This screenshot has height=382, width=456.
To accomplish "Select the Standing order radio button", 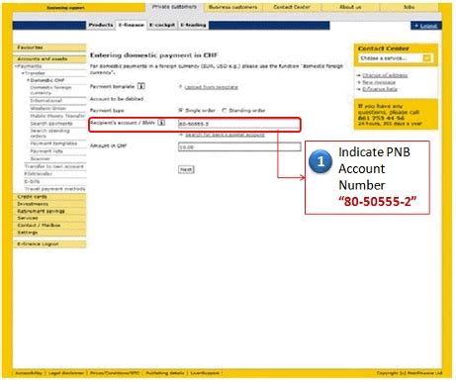I will [x=225, y=110].
